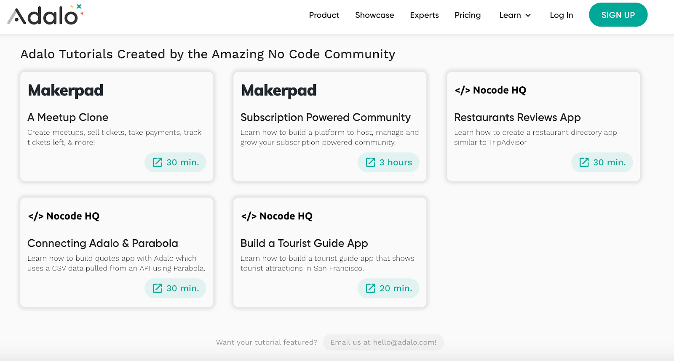Expand the Learn dropdown chevron
Screen dimensions: 674x361
coord(528,16)
